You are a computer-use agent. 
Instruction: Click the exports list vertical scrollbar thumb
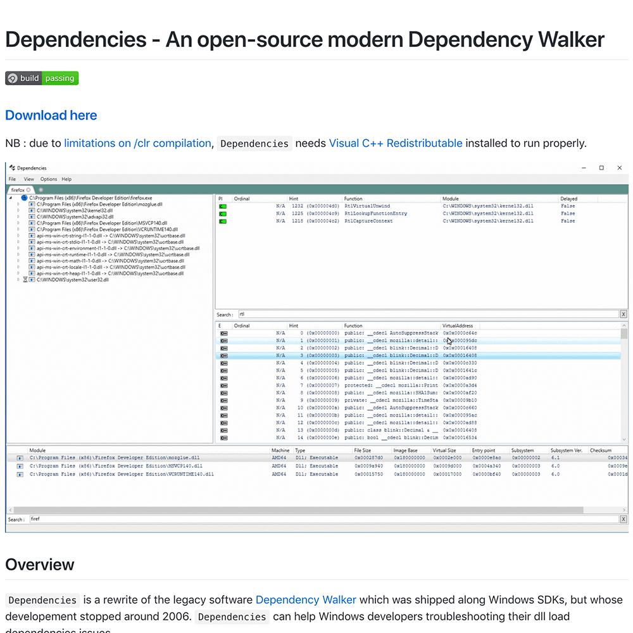pyautogui.click(x=624, y=334)
